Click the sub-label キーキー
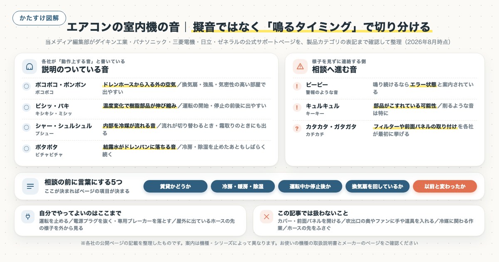Image resolution: width=499 pixels, height=262 pixels. point(315,114)
